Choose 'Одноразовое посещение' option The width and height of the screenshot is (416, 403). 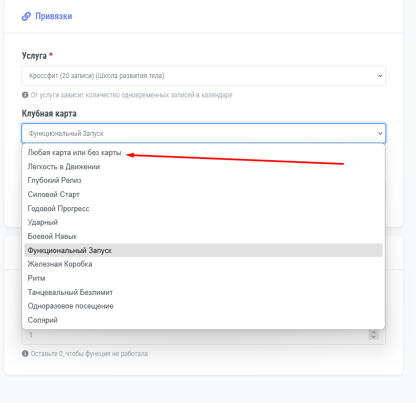[70, 306]
